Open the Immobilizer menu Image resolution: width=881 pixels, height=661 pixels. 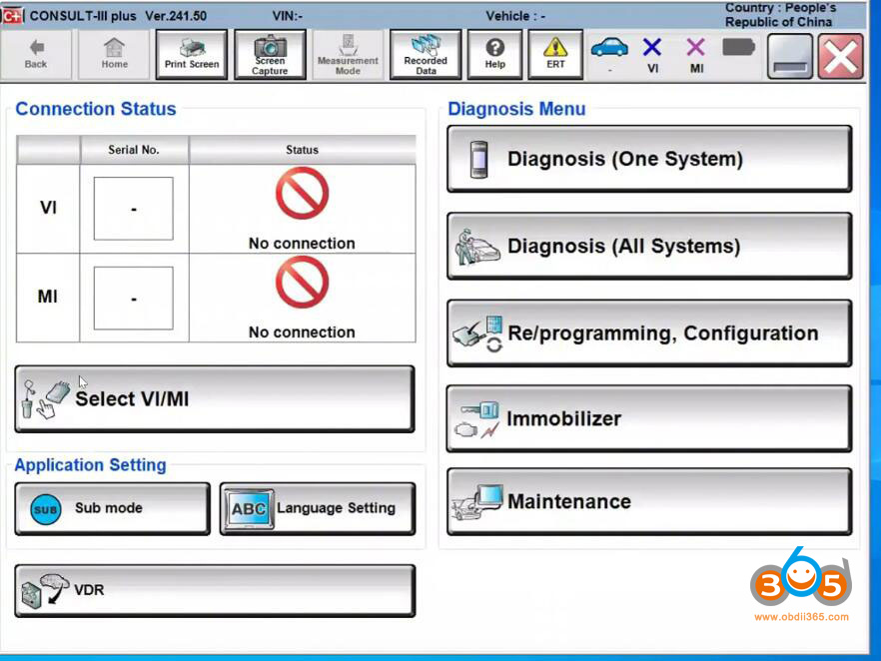(649, 418)
